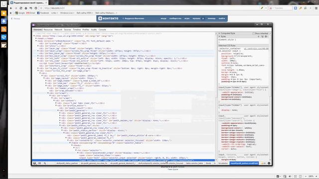
Task: Collapse the html root node triangle
Action: [34, 36]
